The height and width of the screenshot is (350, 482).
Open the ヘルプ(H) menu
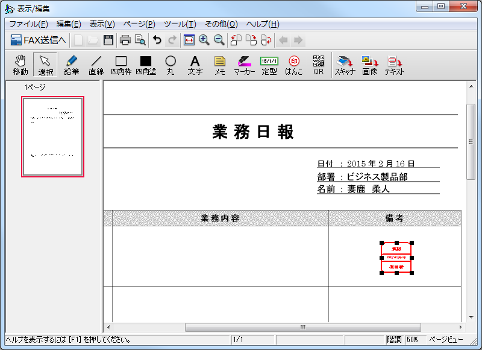[x=263, y=24]
